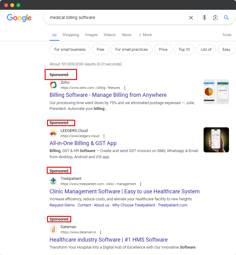Click the Zoho ad phone screenshots thumbnail
Viewport: 236px width, 255px height.
click(x=216, y=92)
